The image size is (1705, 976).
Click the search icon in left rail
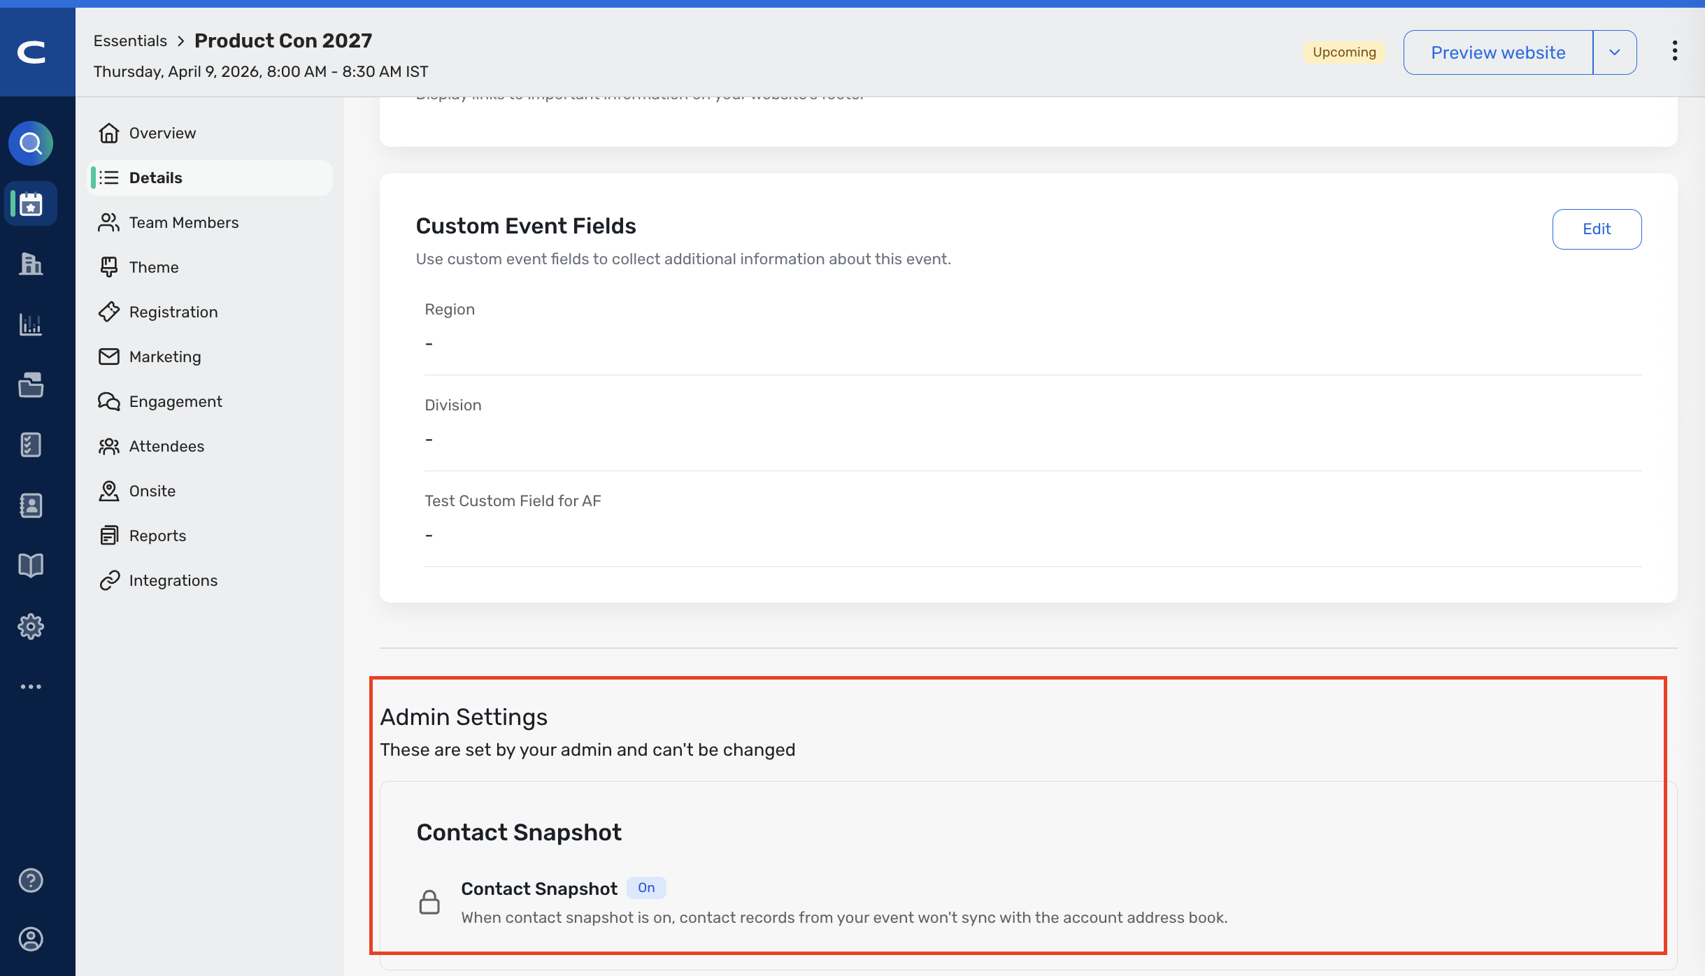coord(31,143)
